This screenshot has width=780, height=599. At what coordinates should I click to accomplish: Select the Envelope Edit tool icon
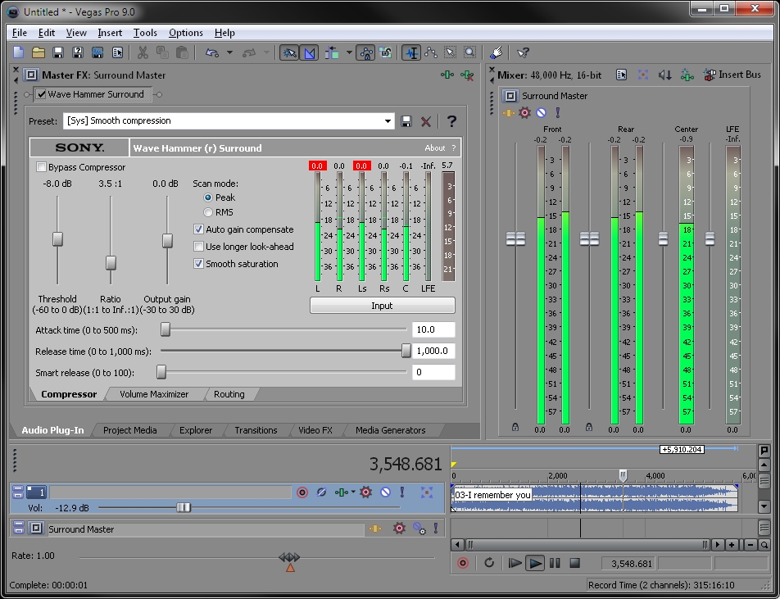tap(431, 52)
